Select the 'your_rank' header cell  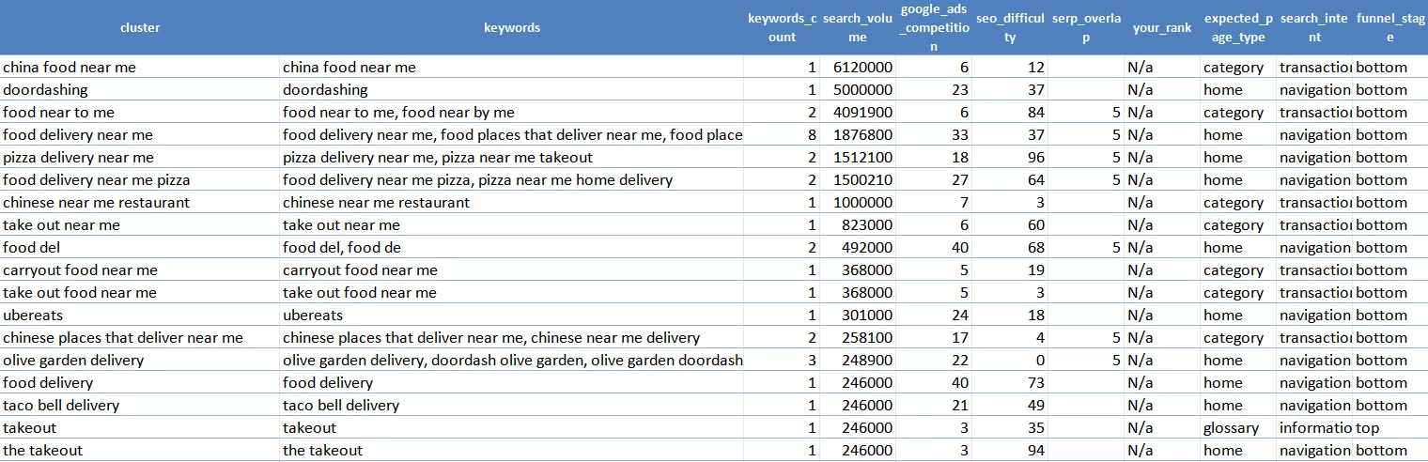[1162, 27]
